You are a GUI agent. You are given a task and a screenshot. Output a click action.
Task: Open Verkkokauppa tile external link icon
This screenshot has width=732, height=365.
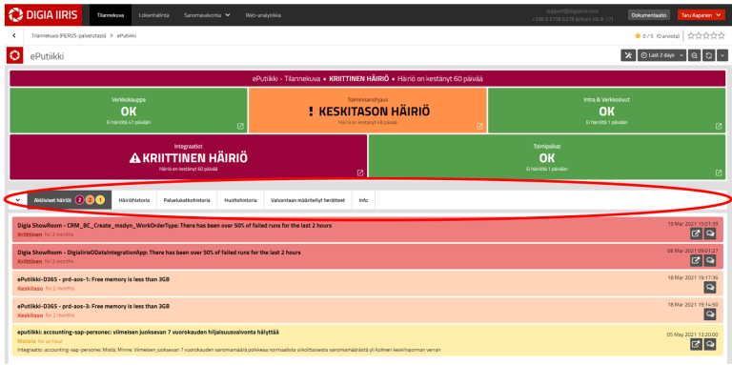[x=240, y=126]
